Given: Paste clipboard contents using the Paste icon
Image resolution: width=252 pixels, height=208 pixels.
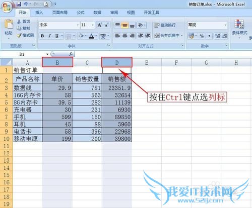Looking at the screenshot, I should pos(9,24).
